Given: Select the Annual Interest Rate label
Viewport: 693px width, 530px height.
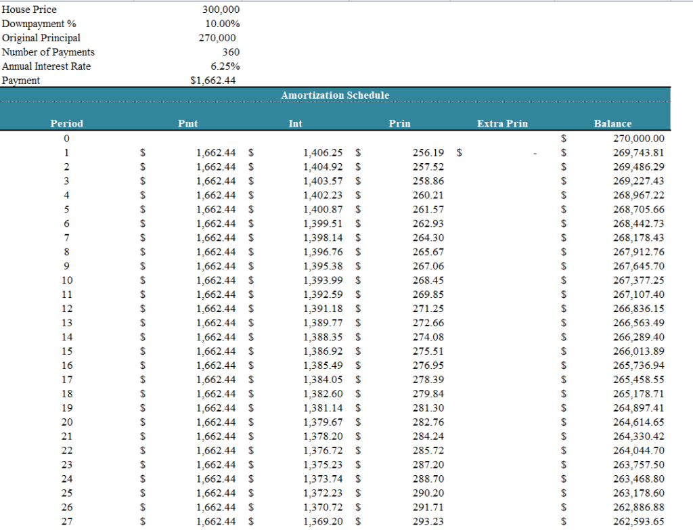Looking at the screenshot, I should pyautogui.click(x=47, y=66).
